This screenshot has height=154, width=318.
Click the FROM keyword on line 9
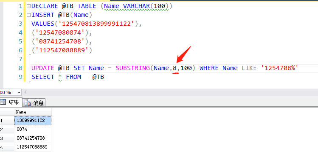point(73,77)
